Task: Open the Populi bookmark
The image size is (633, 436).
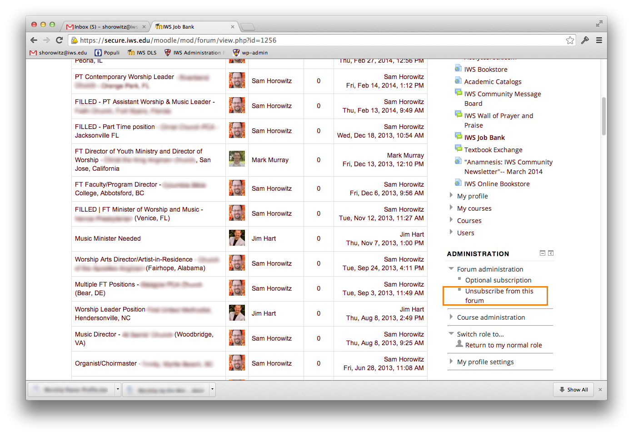Action: pos(107,53)
